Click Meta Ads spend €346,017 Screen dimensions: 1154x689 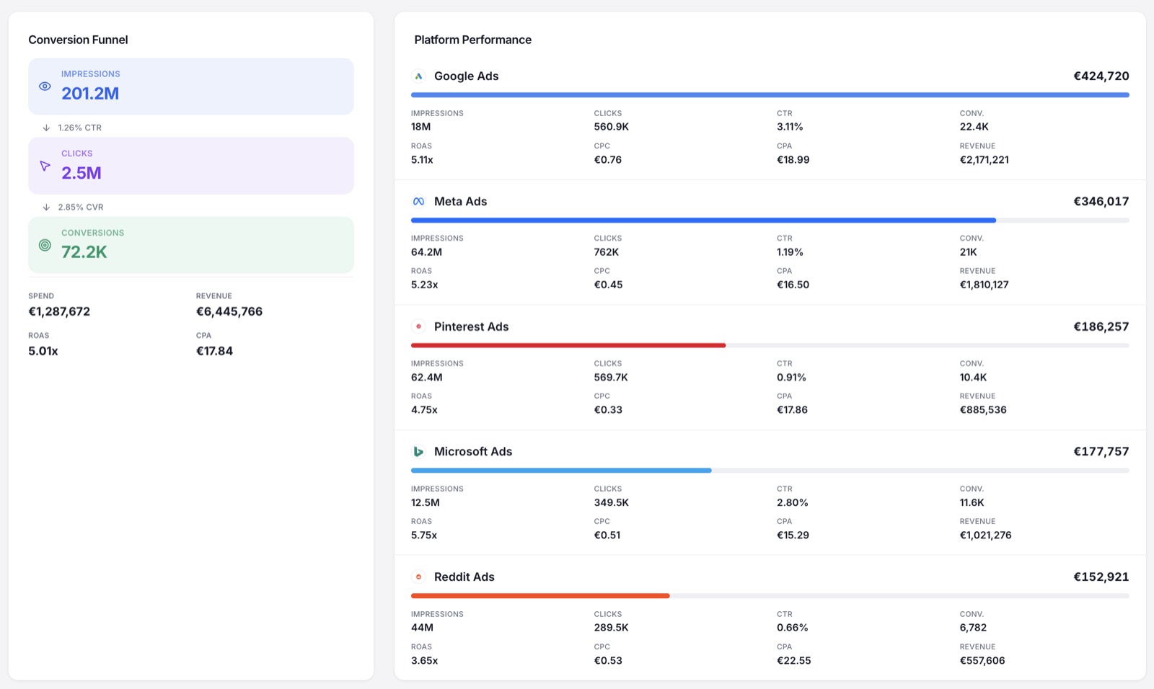click(x=1101, y=201)
